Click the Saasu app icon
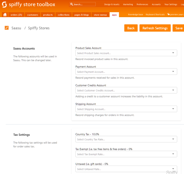This screenshot has height=174, width=184. (x=7, y=28)
